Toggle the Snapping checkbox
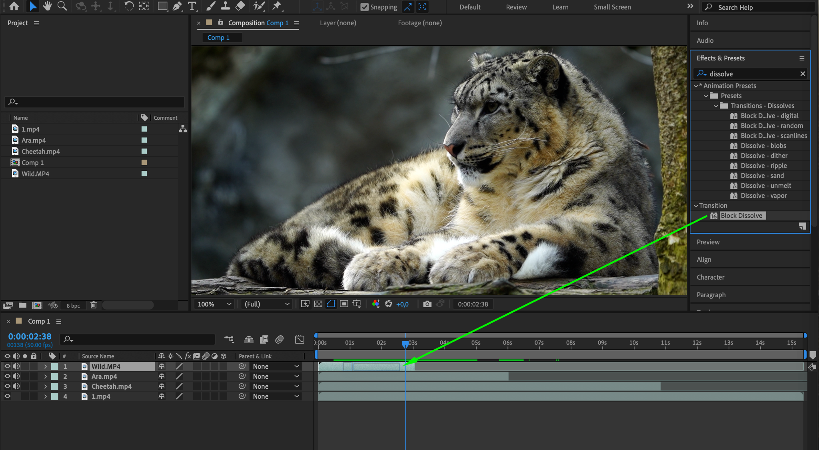This screenshot has width=819, height=450. 364,7
